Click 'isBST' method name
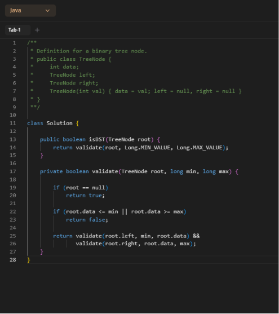This screenshot has width=279, height=314. [x=97, y=139]
